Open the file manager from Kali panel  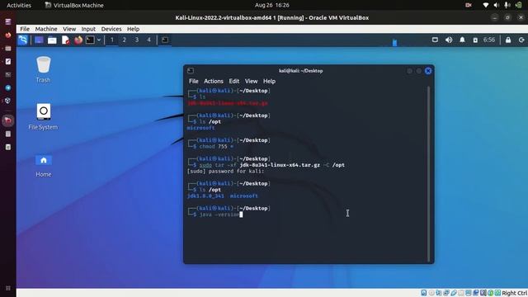tap(52, 40)
